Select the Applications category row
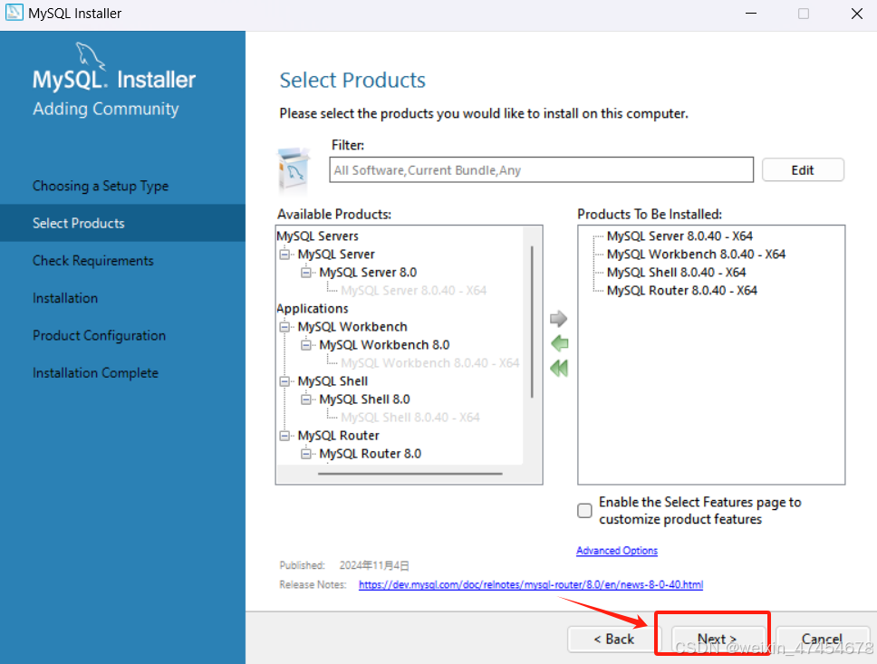The image size is (877, 664). (x=312, y=309)
